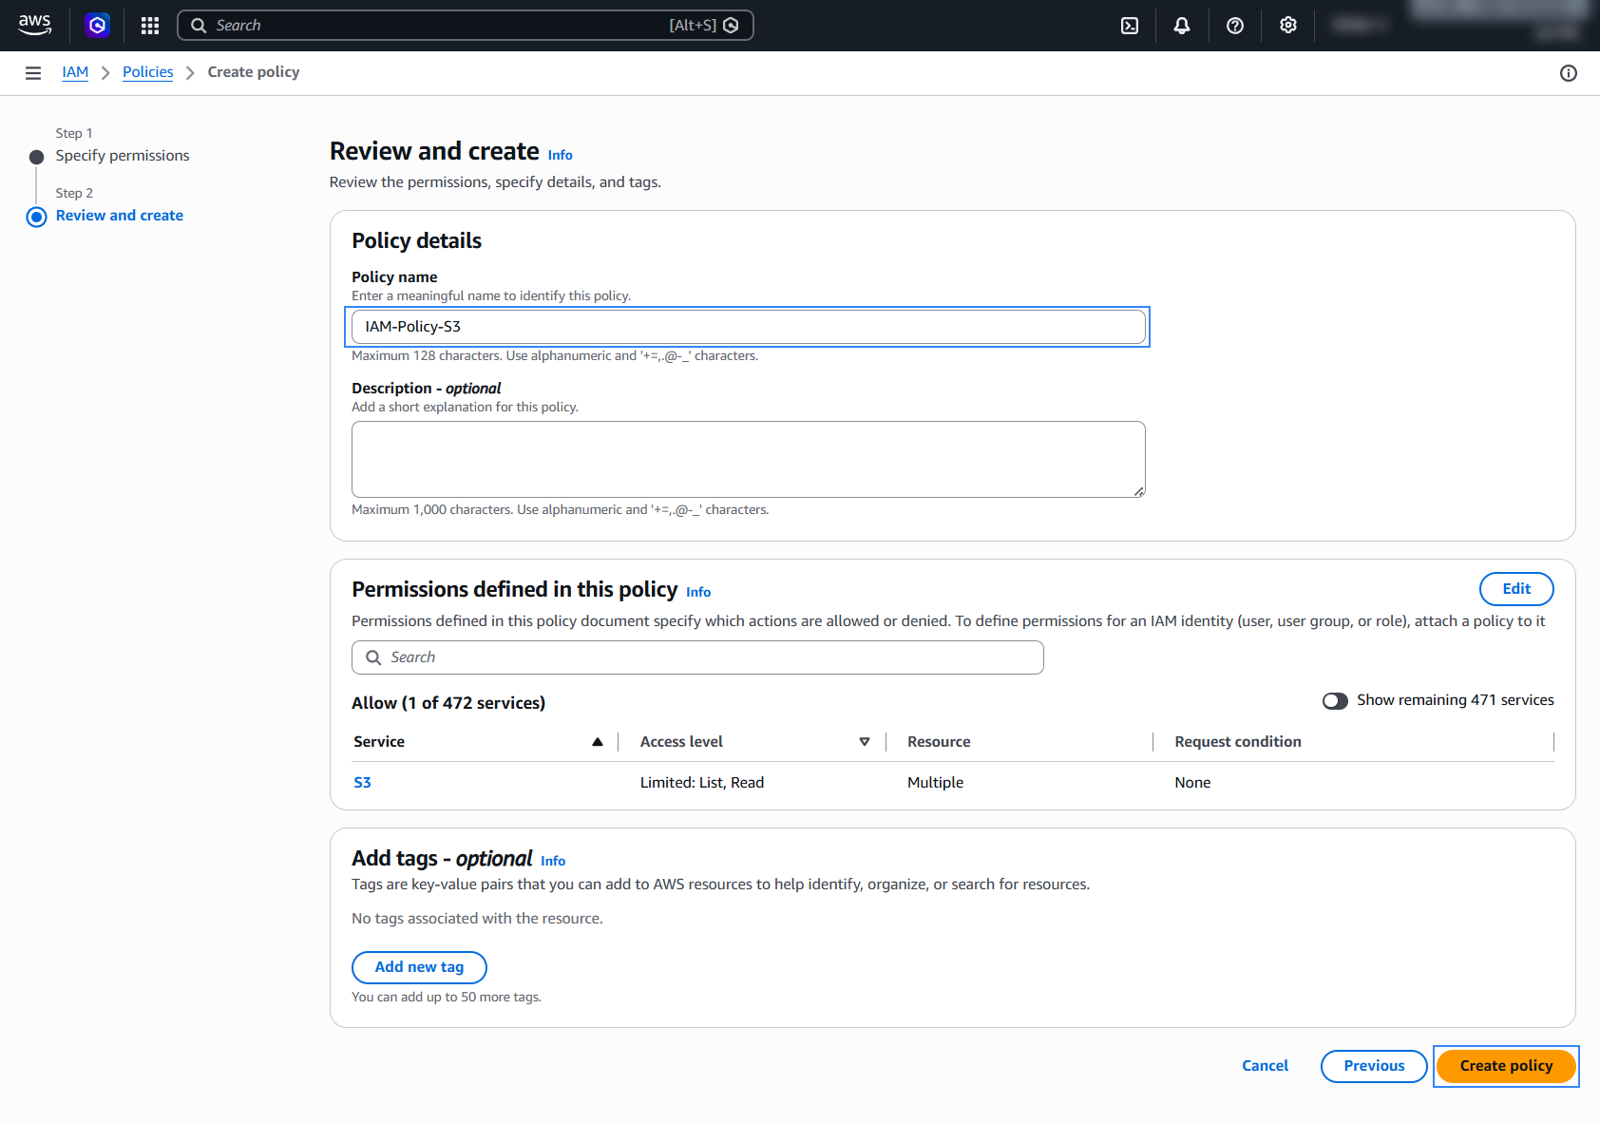
Task: Click the Create policy button
Action: (x=1506, y=1066)
